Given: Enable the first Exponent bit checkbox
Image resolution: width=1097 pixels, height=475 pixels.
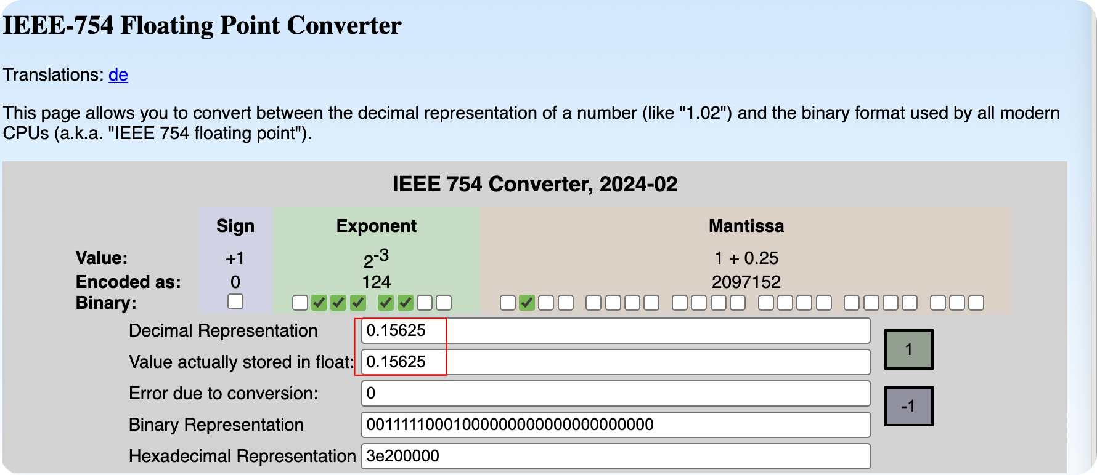Looking at the screenshot, I should point(300,303).
